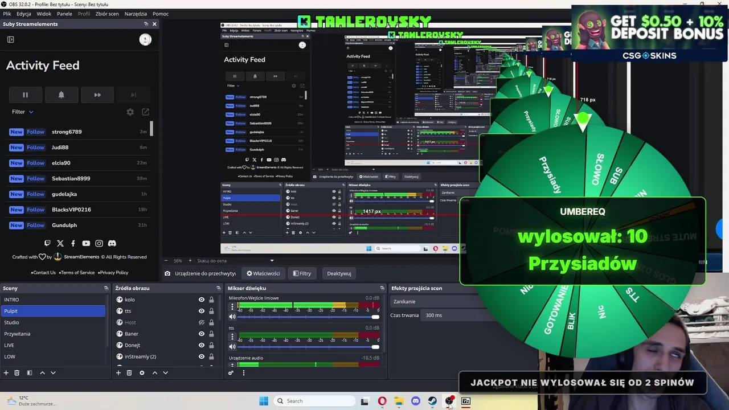729x410 pixels.
Task: Open the Panele menu
Action: (64, 14)
